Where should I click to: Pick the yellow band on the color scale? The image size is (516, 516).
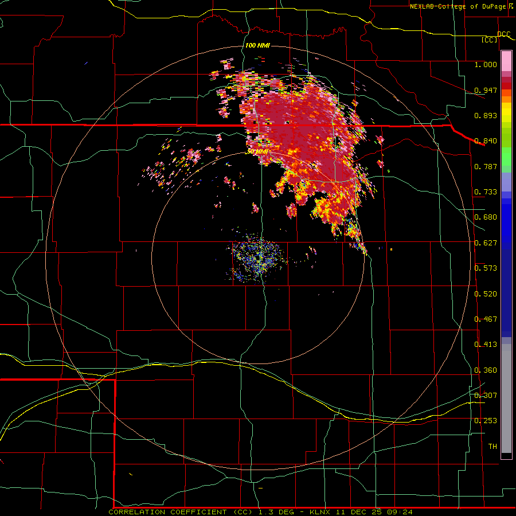tap(506, 114)
